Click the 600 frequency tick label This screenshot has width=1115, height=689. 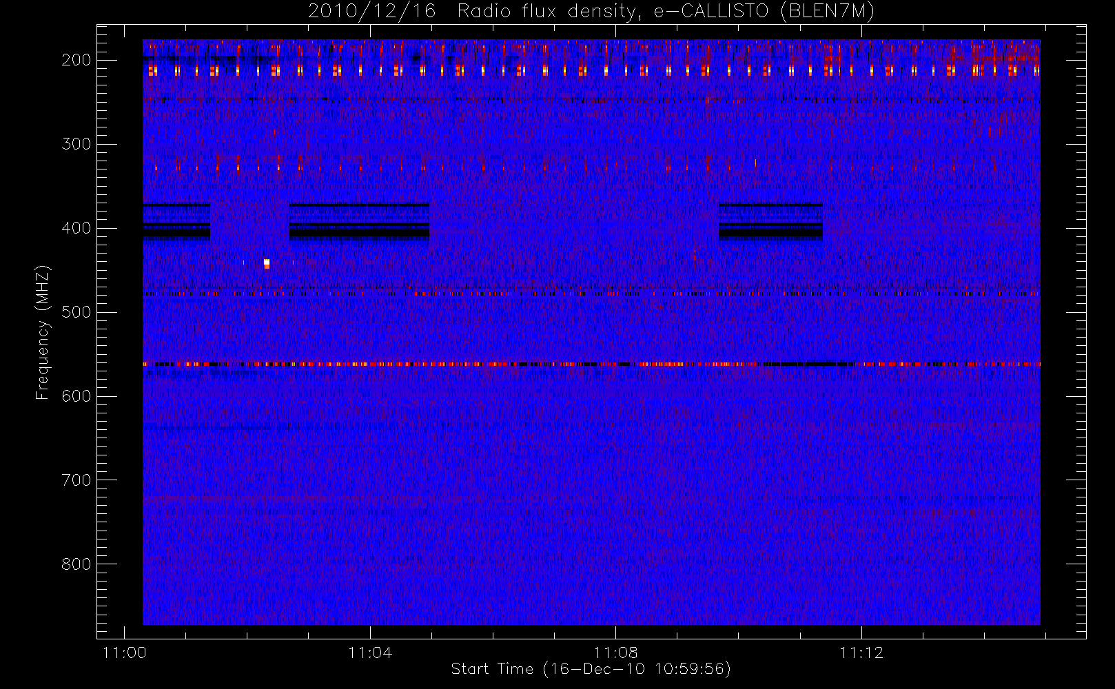pyautogui.click(x=76, y=396)
